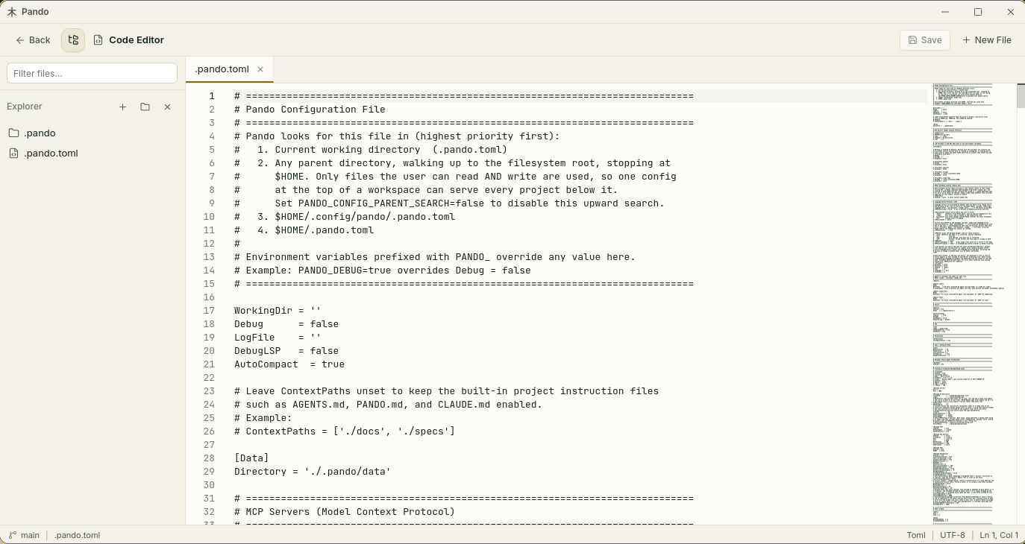Click Ln 1, Col 1 cursor position
1025x544 pixels.
999,535
